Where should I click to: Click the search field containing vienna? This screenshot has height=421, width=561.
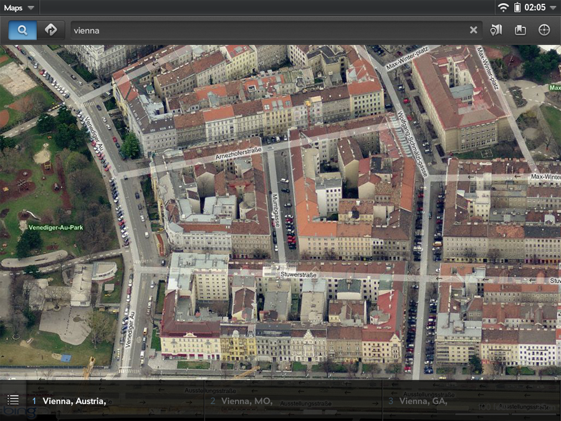tap(268, 30)
